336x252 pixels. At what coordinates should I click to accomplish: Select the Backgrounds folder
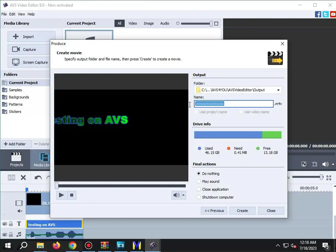(x=19, y=97)
